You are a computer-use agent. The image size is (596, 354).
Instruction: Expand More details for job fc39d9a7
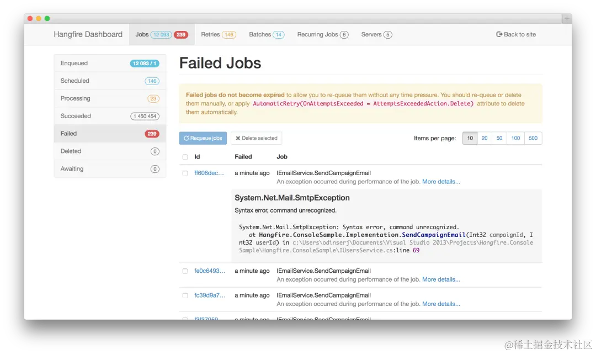coord(441,304)
